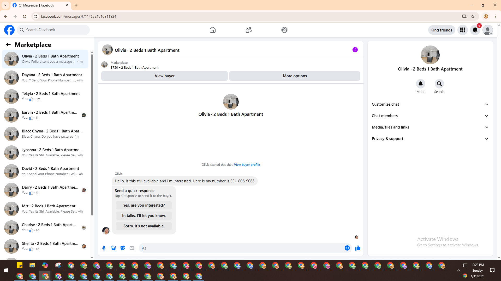Open Chrome tab search dropdown

pyautogui.click(x=5, y=5)
